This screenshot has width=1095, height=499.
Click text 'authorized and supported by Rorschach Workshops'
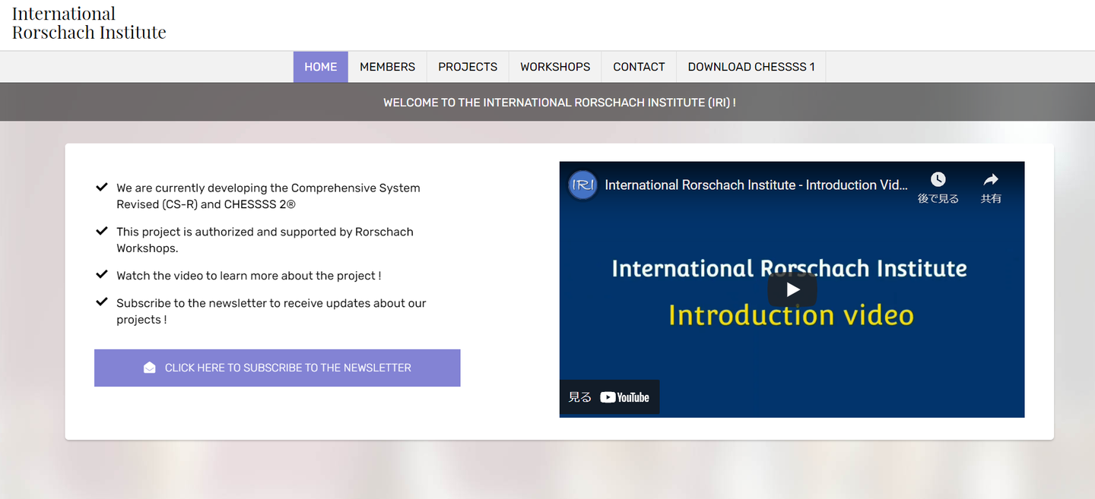click(265, 240)
